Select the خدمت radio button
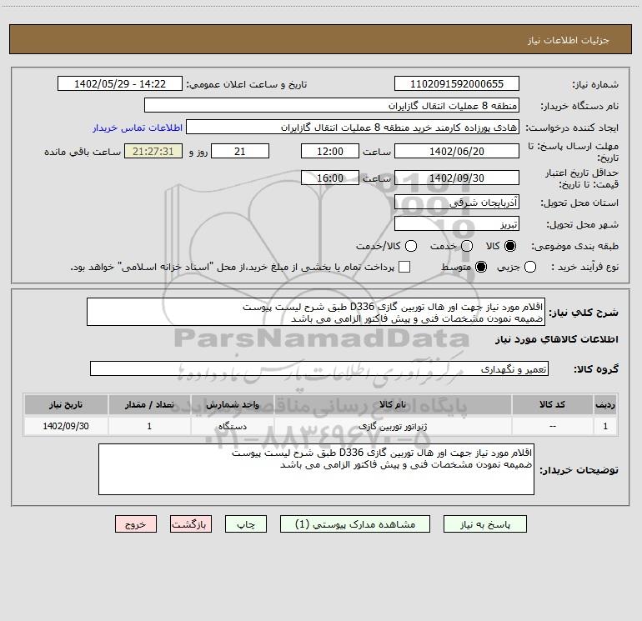Image resolution: width=642 pixels, height=621 pixels. click(x=467, y=246)
